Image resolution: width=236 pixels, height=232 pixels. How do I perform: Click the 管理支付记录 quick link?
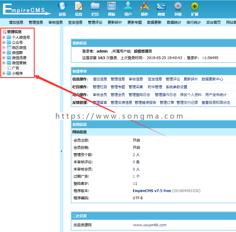pos(187,103)
